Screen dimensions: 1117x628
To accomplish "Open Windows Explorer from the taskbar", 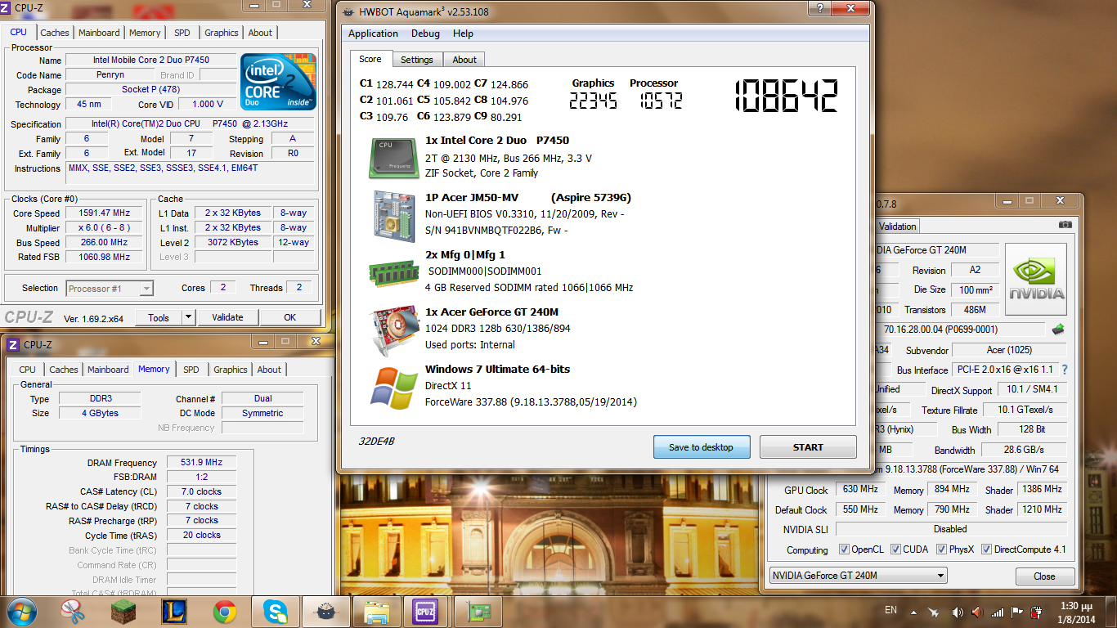I will click(x=377, y=612).
